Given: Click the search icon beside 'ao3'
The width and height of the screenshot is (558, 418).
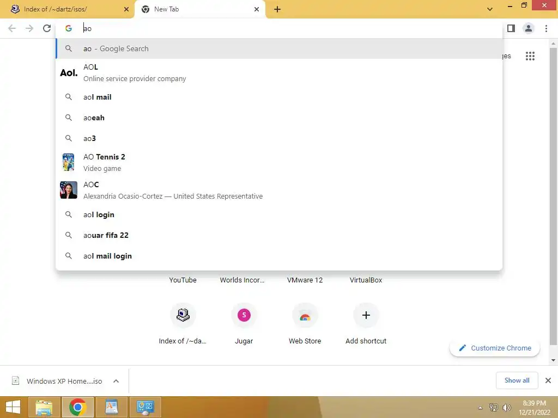Looking at the screenshot, I should (69, 138).
